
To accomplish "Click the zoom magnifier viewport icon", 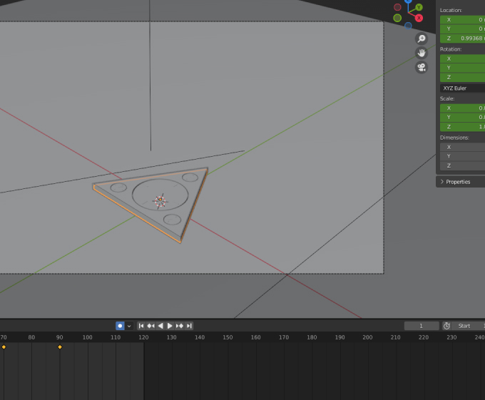I will click(422, 39).
